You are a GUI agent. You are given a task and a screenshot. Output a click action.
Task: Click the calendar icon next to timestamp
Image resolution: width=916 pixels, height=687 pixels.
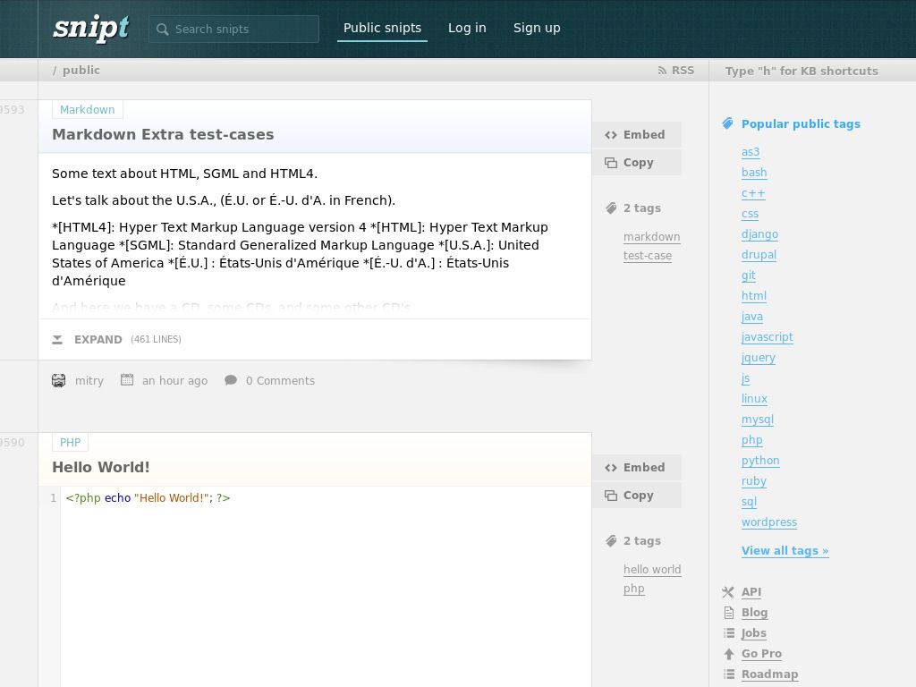tap(126, 380)
